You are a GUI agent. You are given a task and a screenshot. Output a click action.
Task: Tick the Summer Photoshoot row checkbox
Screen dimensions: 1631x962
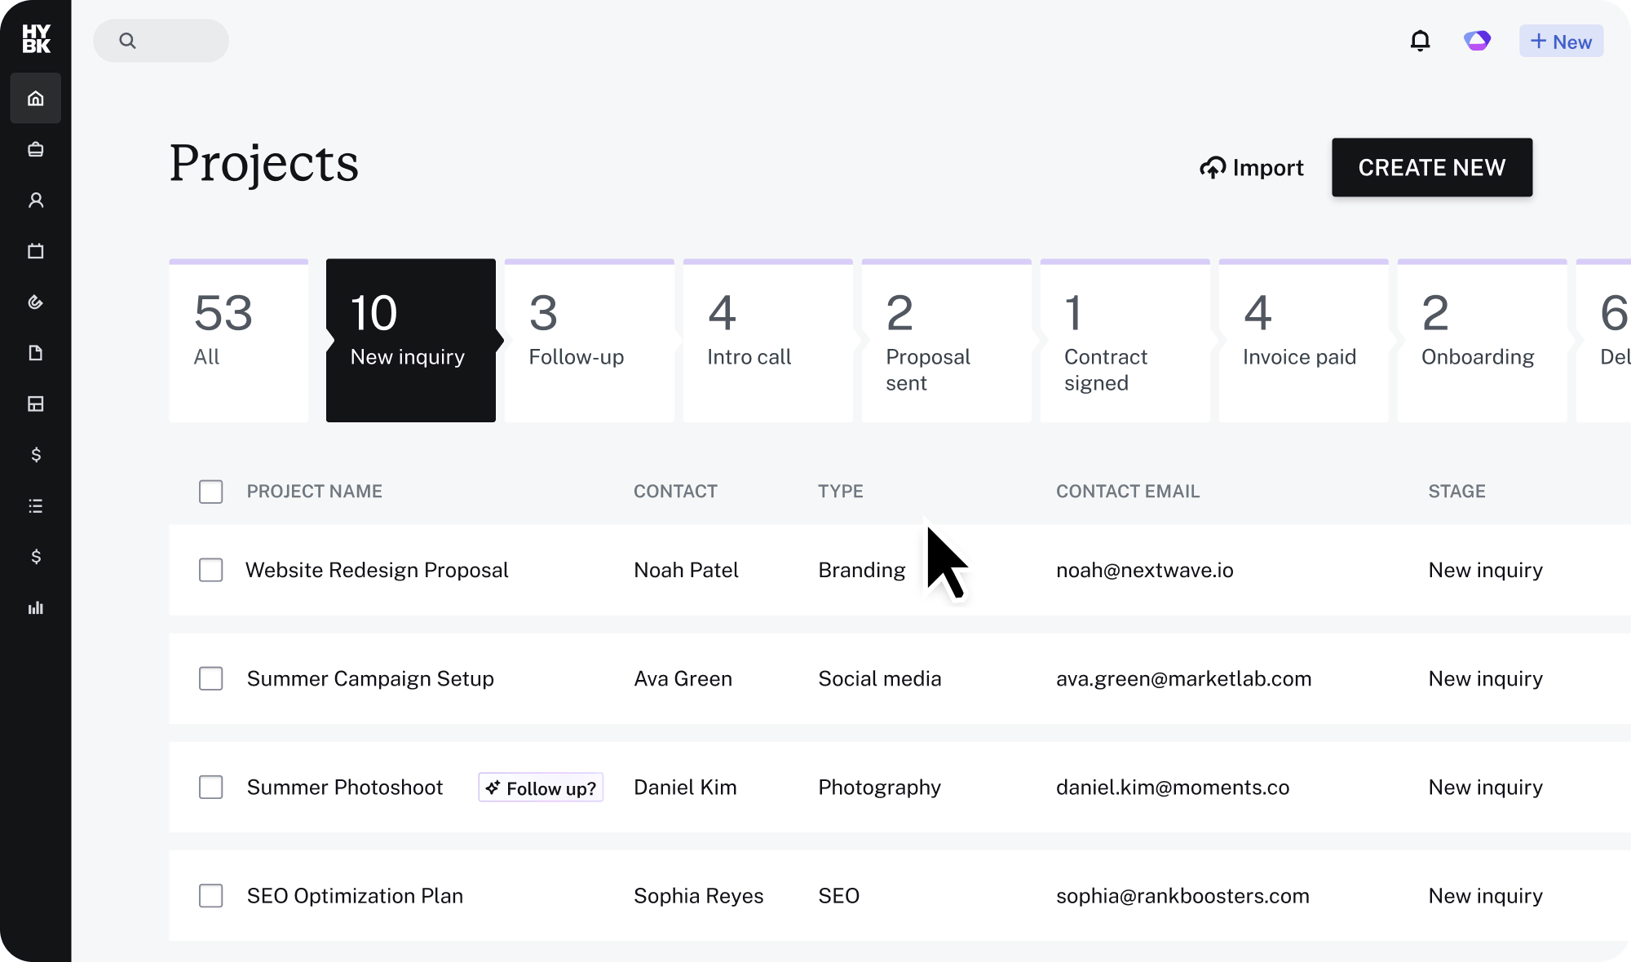coord(210,787)
